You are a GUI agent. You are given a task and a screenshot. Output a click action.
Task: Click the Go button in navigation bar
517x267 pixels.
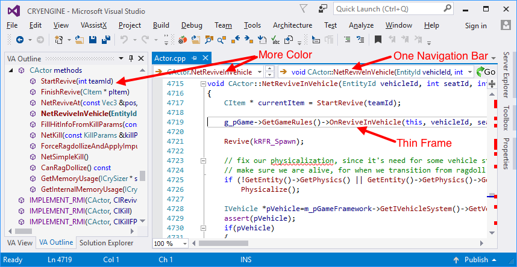[485, 72]
